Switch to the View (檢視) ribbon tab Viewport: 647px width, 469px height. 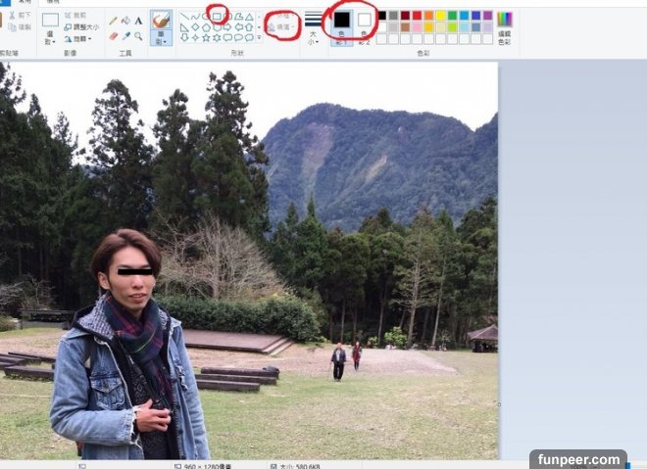(53, 3)
